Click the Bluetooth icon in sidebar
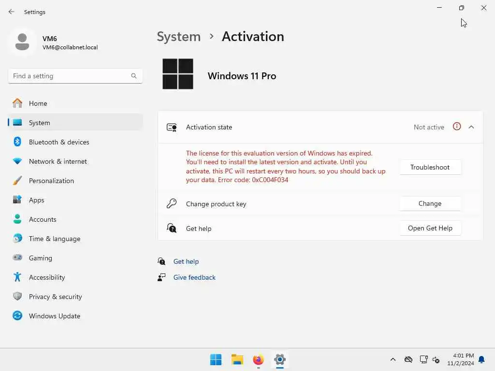 17,142
